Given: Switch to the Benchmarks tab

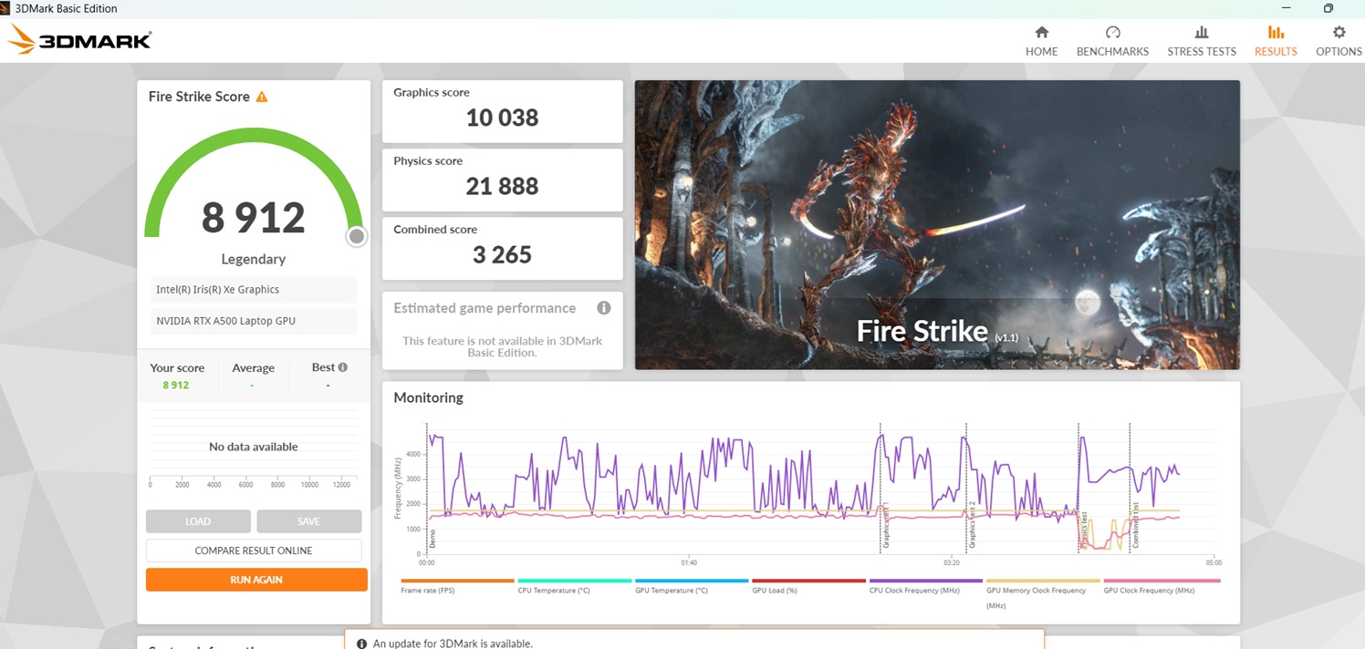Looking at the screenshot, I should (x=1112, y=42).
